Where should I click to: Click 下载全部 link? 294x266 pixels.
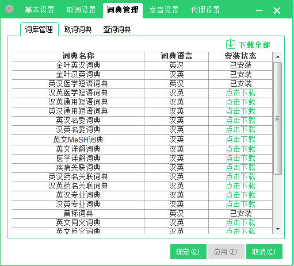coord(254,45)
